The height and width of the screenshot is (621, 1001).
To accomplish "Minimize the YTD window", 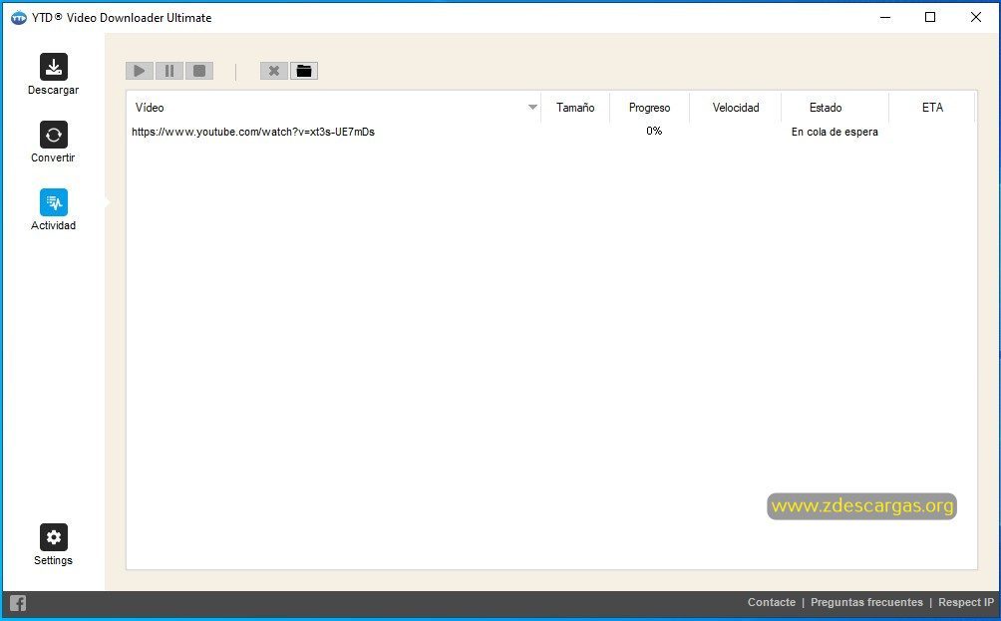I will [x=884, y=17].
